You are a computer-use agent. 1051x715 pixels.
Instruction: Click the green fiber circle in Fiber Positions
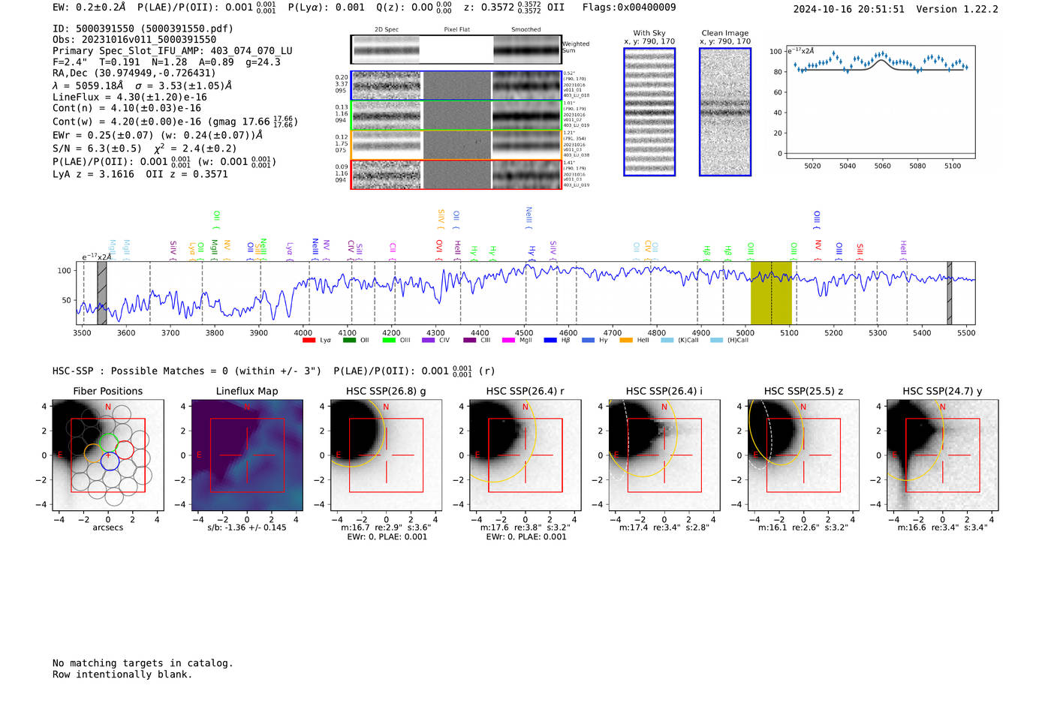click(110, 443)
